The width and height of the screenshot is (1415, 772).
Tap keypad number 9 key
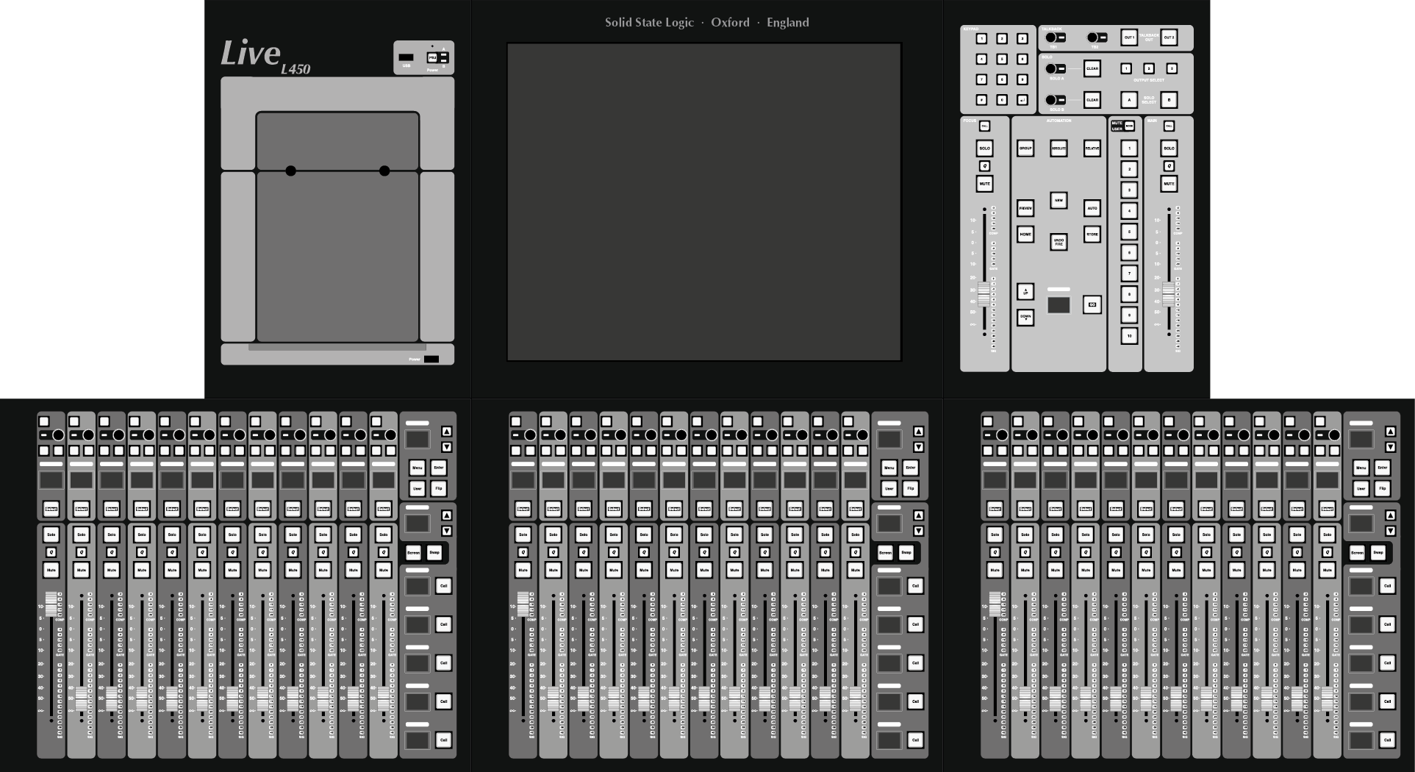click(1022, 79)
